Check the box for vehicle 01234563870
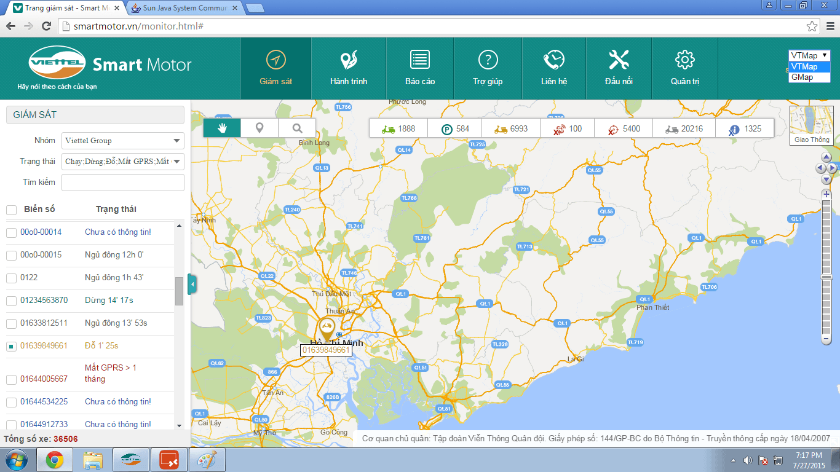The width and height of the screenshot is (840, 472). pyautogui.click(x=11, y=301)
